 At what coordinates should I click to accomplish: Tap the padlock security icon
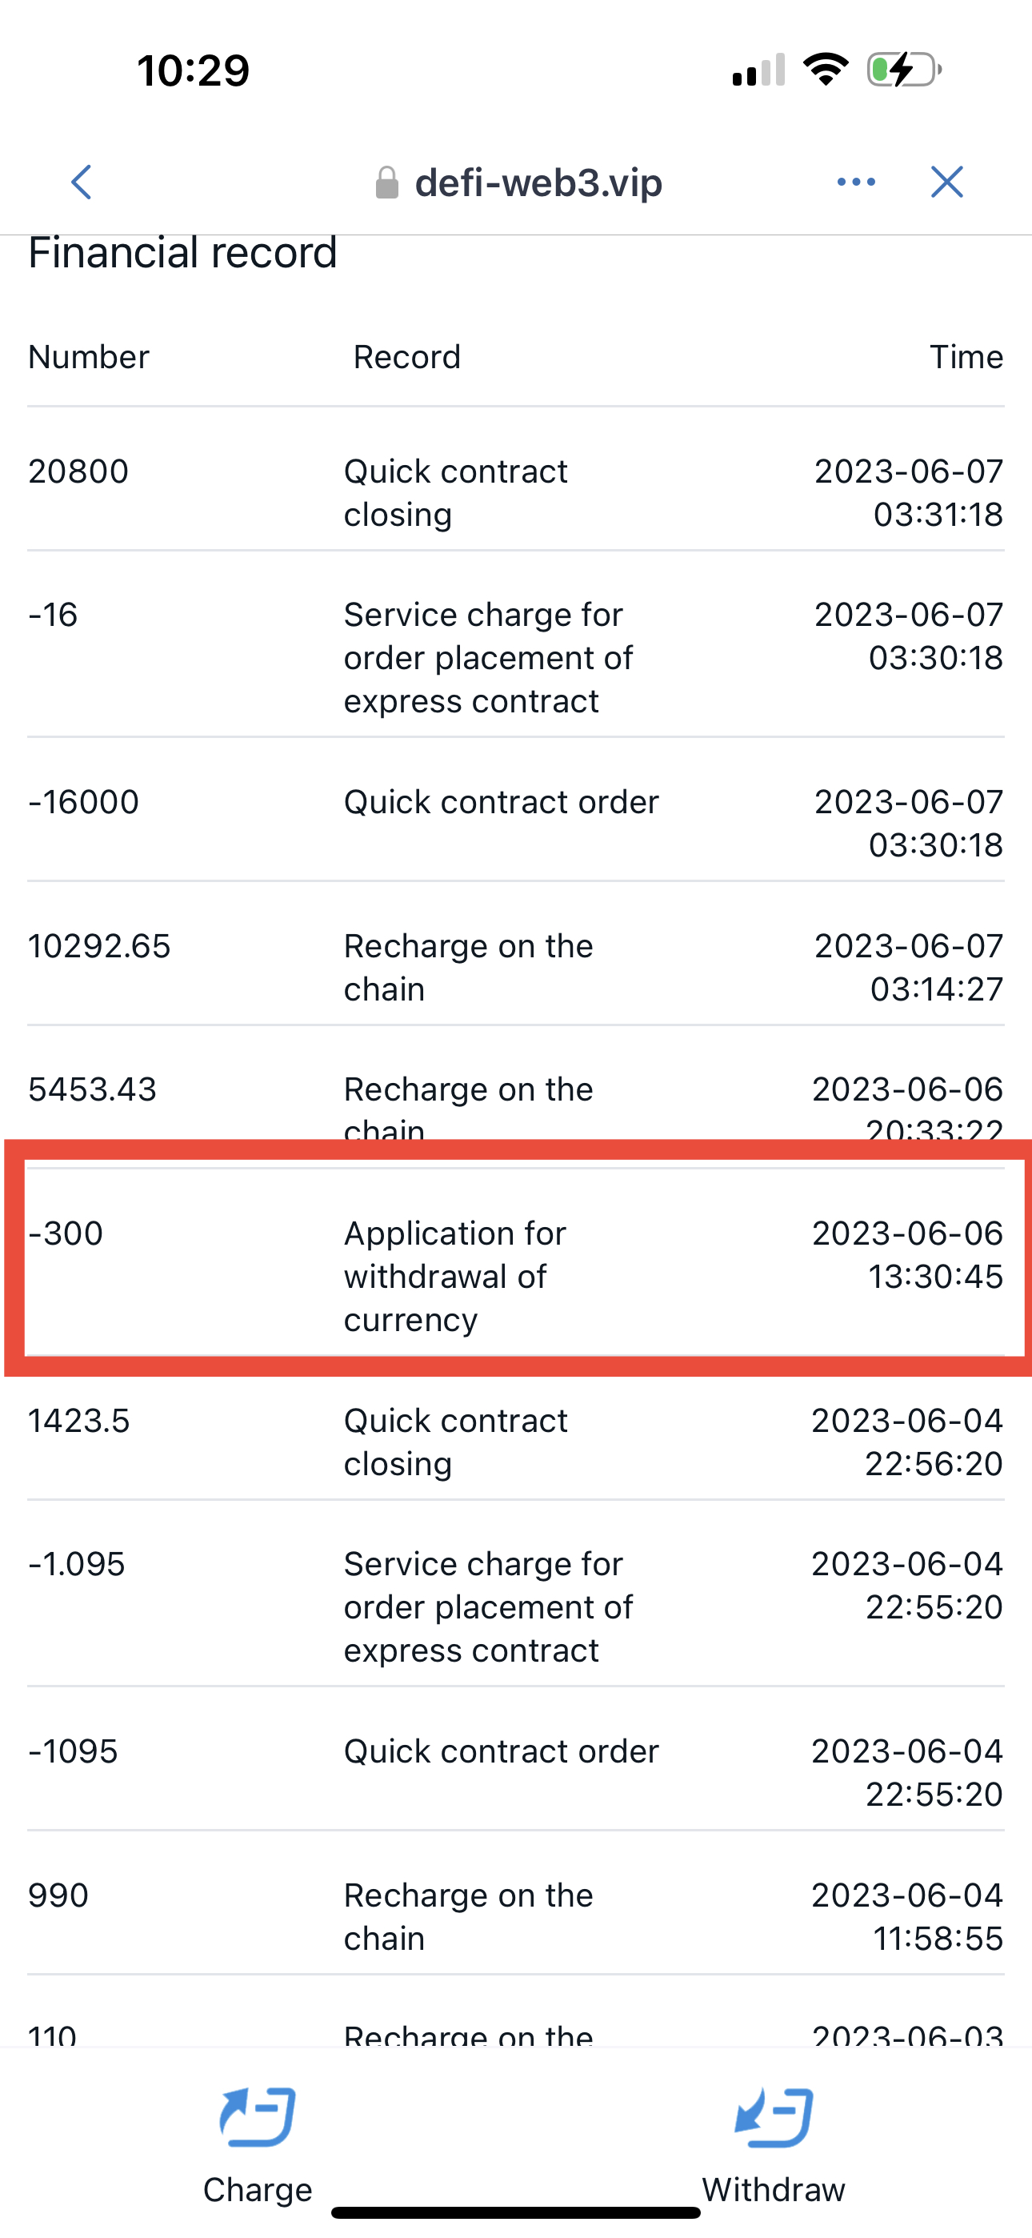click(386, 183)
